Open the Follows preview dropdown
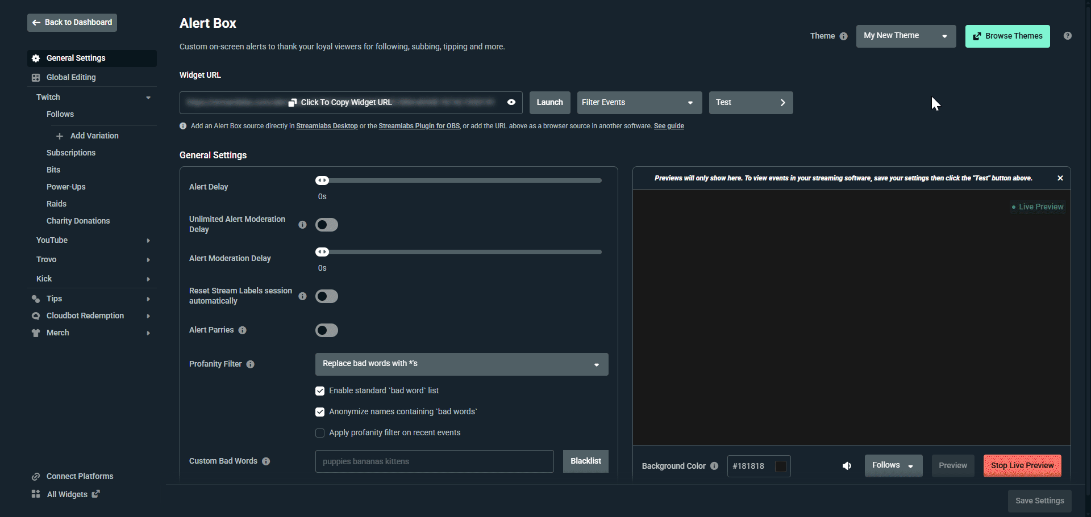Image resolution: width=1091 pixels, height=517 pixels. click(x=893, y=466)
